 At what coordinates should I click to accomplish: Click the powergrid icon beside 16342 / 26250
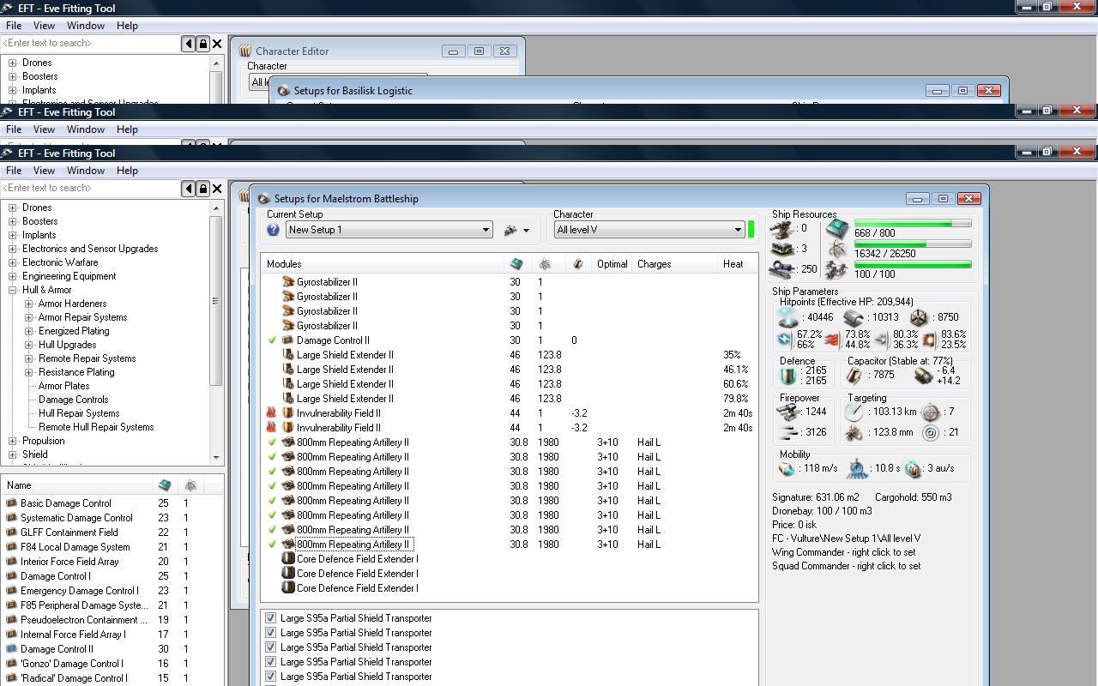click(x=837, y=250)
